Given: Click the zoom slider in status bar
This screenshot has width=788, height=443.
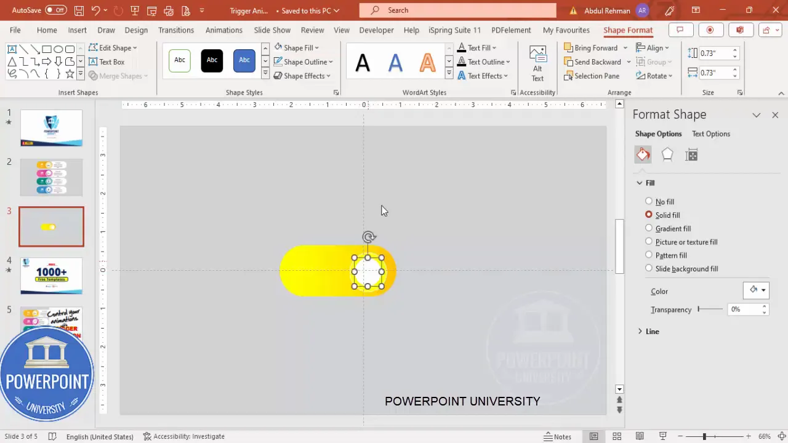Looking at the screenshot, I should [x=714, y=436].
